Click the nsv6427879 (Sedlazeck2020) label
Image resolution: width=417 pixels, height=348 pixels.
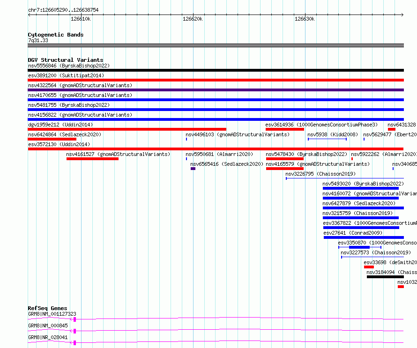(359, 203)
